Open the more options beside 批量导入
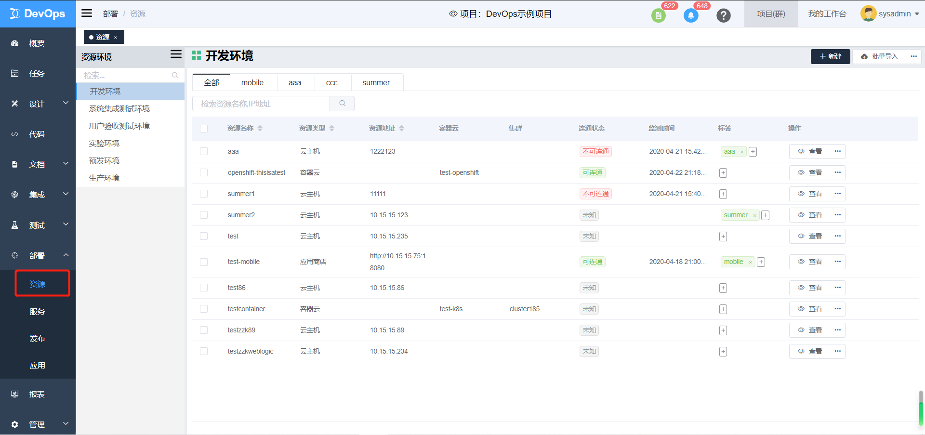The image size is (925, 435). (913, 56)
